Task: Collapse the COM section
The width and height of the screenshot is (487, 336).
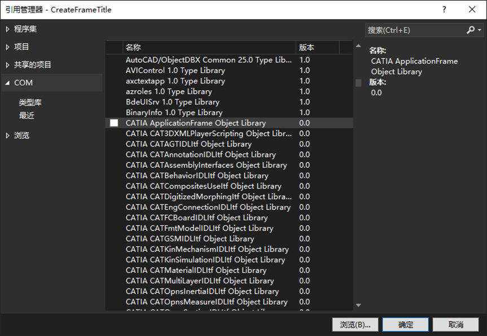Action: point(7,83)
